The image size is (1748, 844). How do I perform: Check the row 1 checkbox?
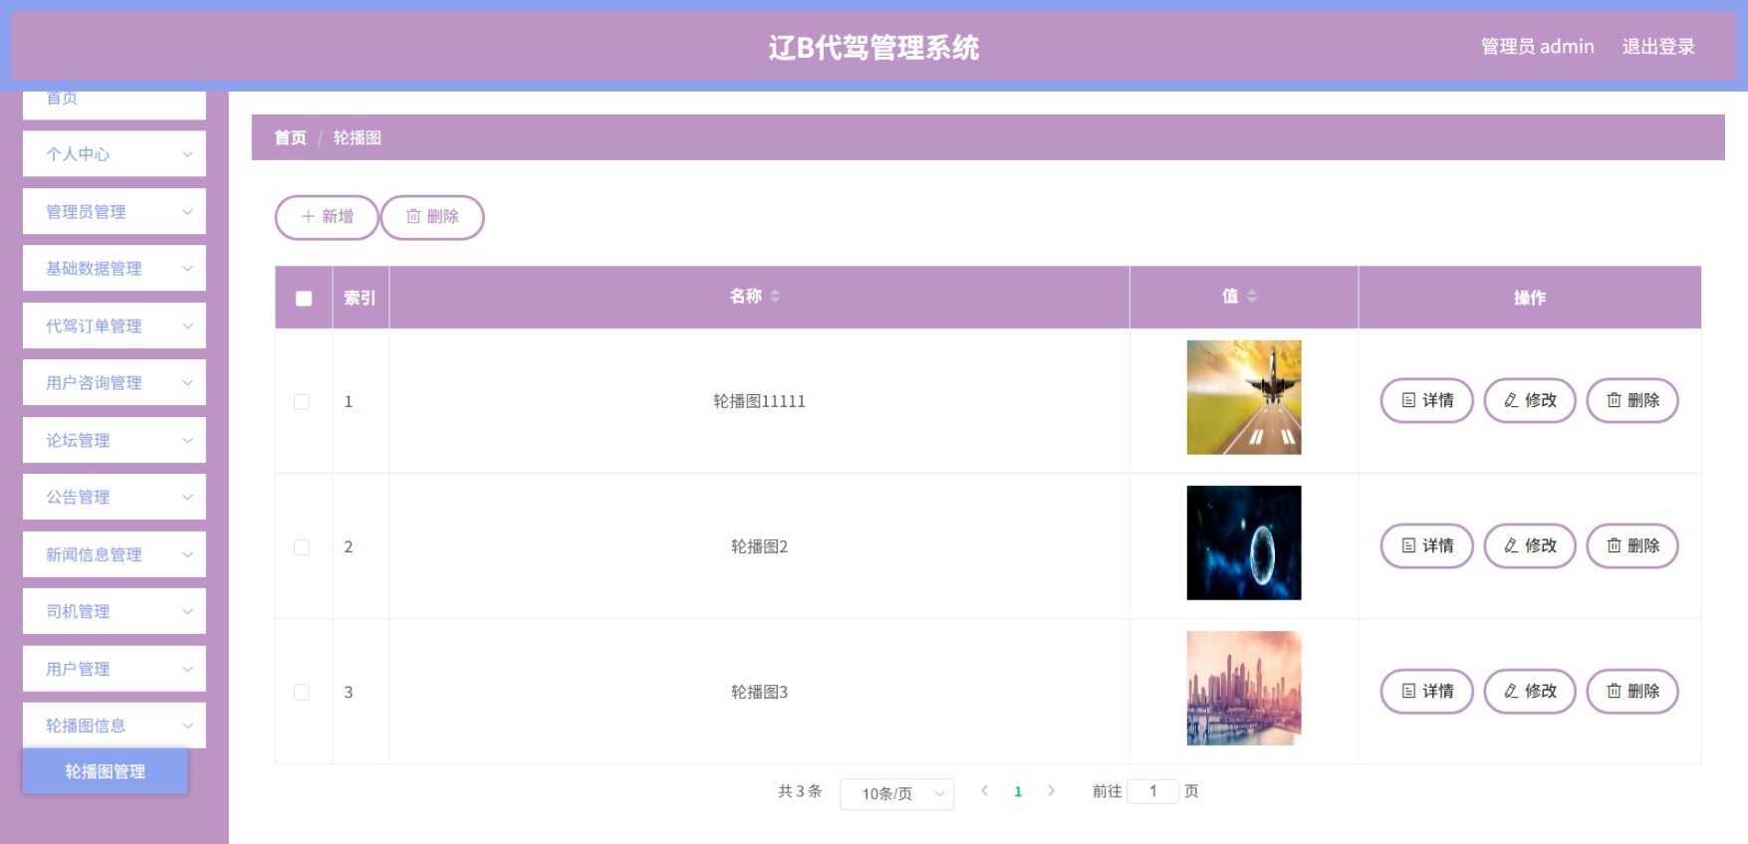pos(302,402)
